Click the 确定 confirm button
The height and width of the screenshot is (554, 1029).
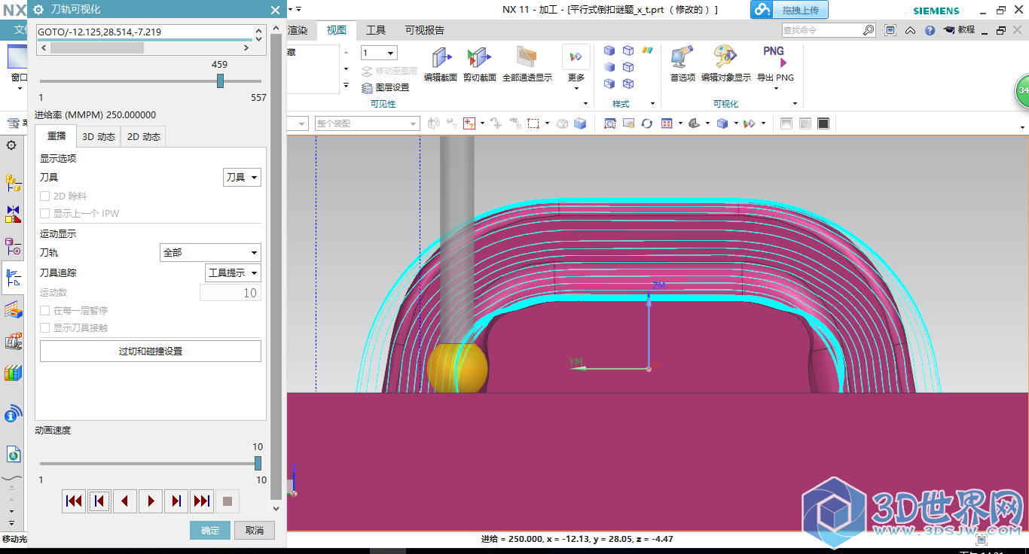coord(210,531)
